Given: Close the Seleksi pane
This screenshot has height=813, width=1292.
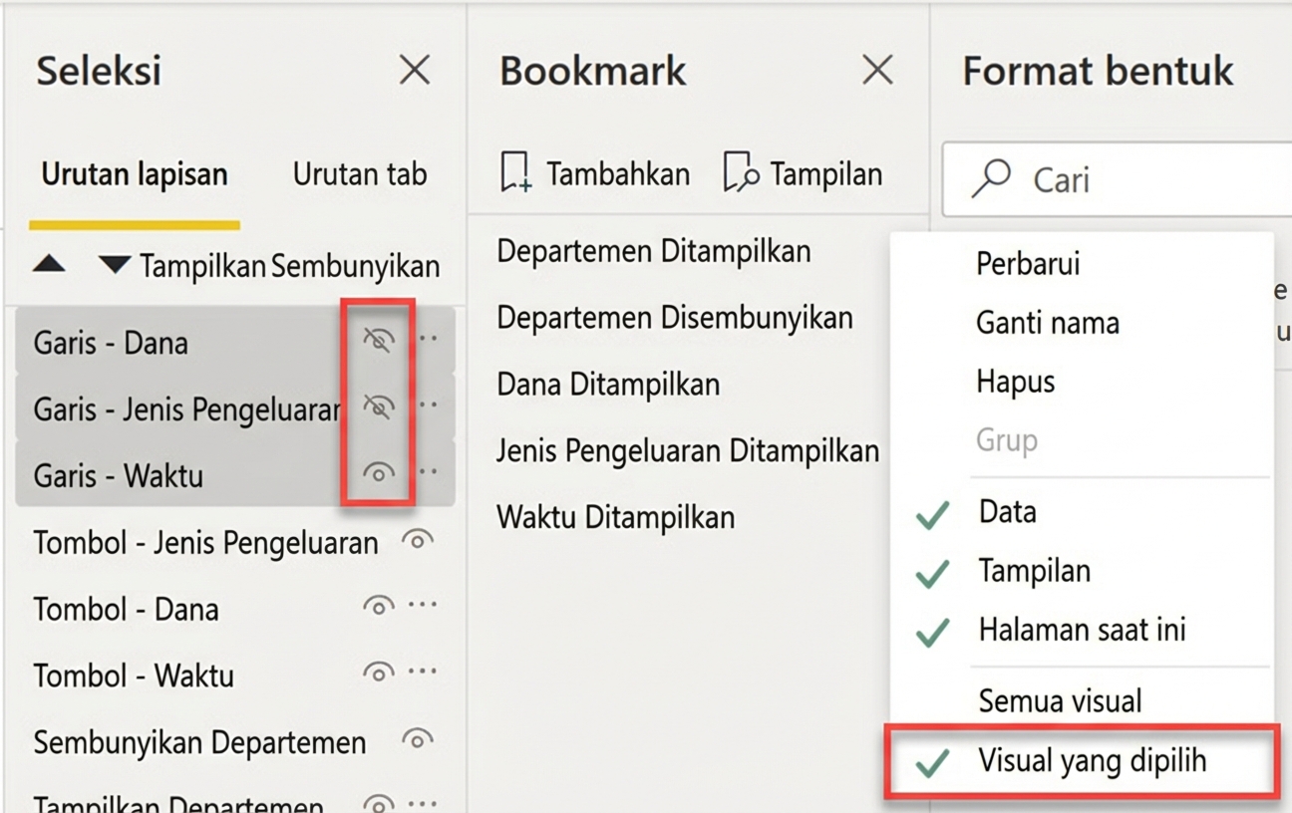Looking at the screenshot, I should pyautogui.click(x=415, y=70).
